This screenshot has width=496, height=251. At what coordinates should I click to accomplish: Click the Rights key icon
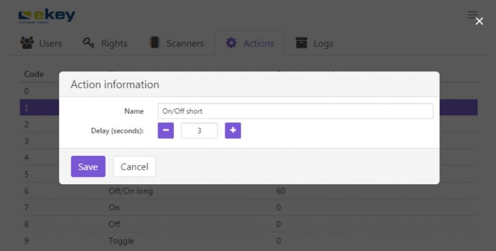[89, 42]
